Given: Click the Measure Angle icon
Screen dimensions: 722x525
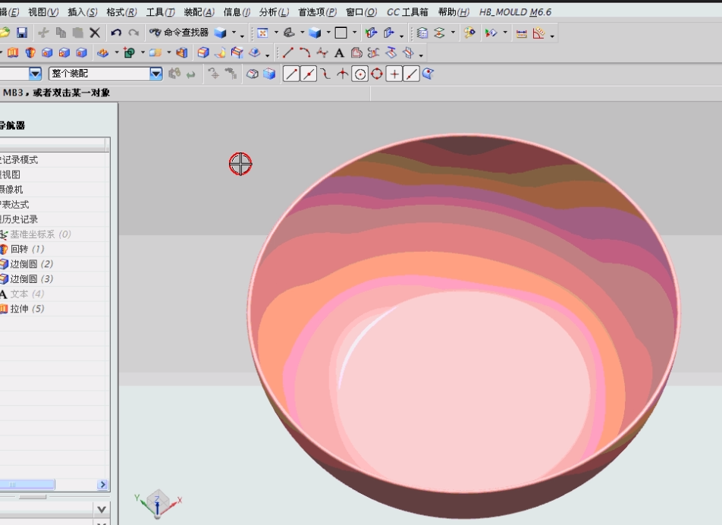Looking at the screenshot, I should [538, 33].
